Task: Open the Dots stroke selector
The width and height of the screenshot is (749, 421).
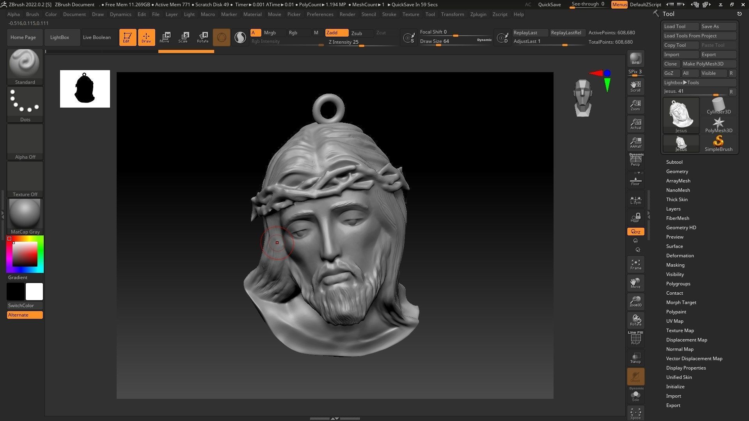Action: pos(25,104)
